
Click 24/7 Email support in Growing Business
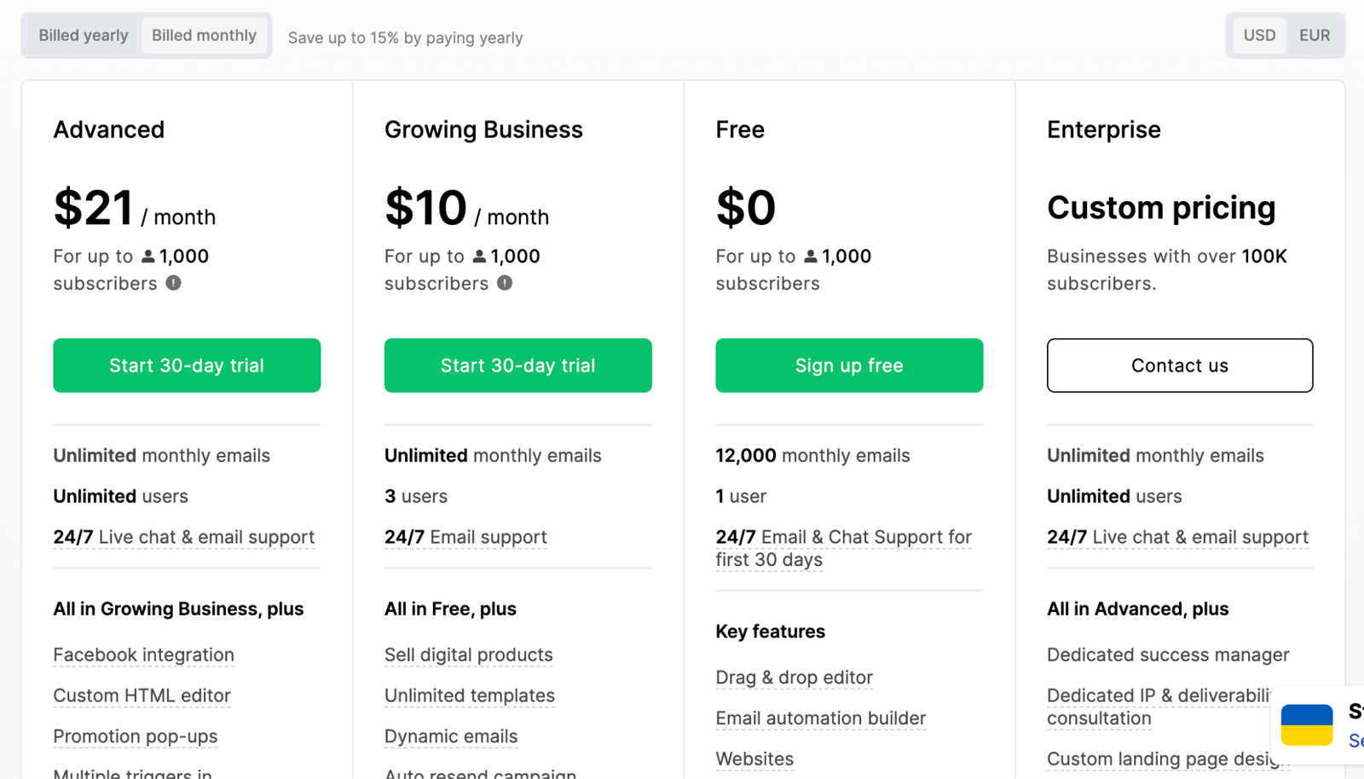[465, 537]
